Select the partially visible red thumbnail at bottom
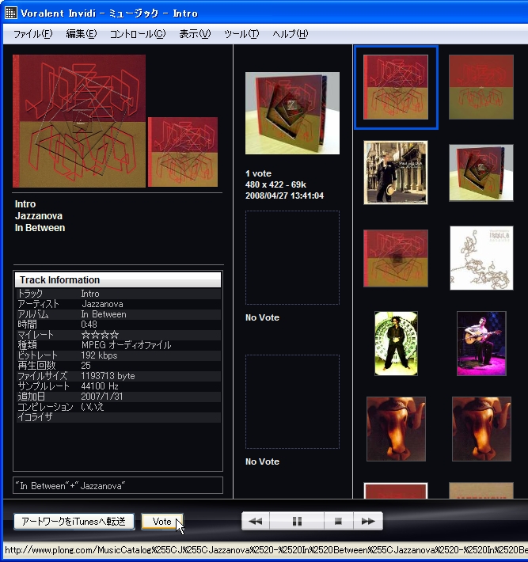528x562 pixels. point(396,491)
